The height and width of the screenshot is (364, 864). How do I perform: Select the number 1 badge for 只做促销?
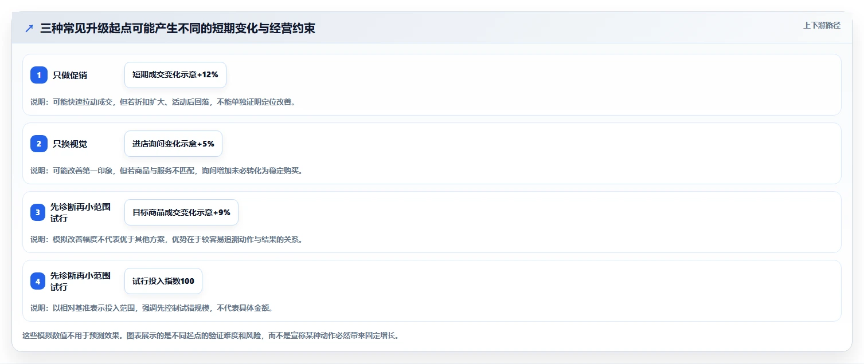(39, 75)
